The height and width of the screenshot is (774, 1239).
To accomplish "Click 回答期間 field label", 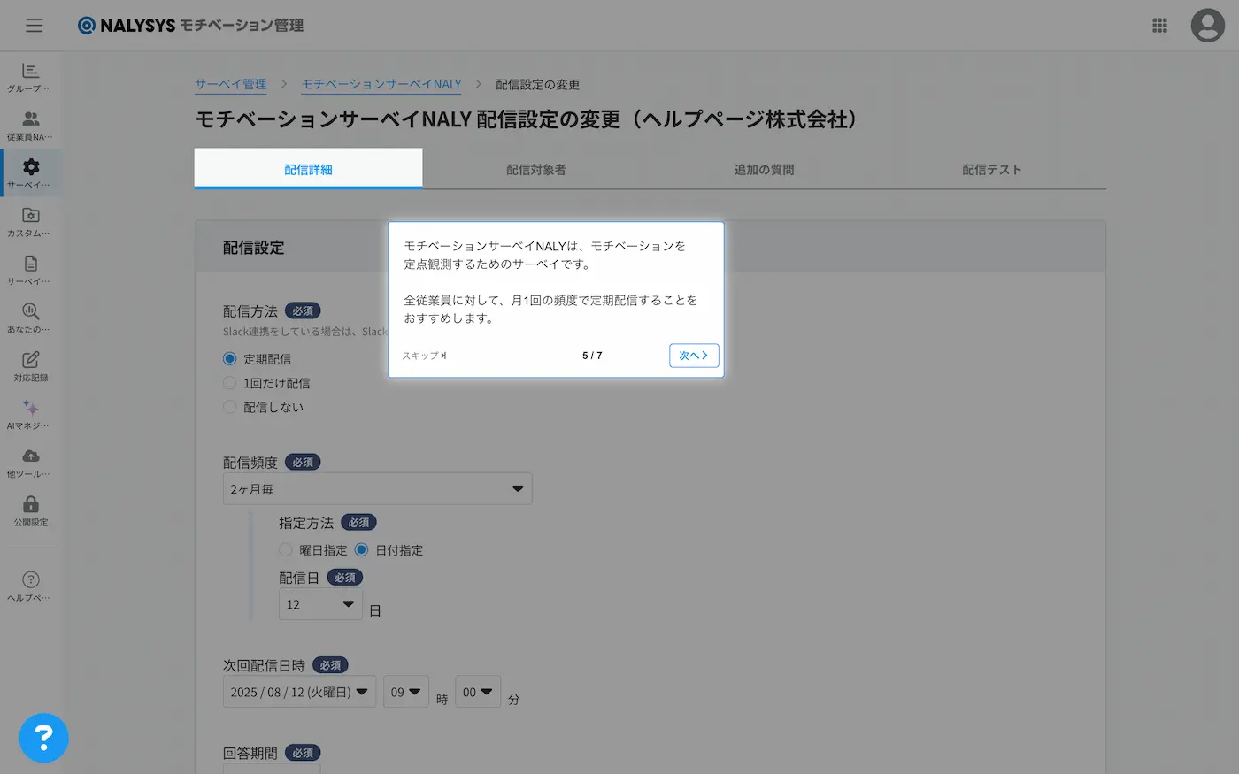I will click(250, 753).
